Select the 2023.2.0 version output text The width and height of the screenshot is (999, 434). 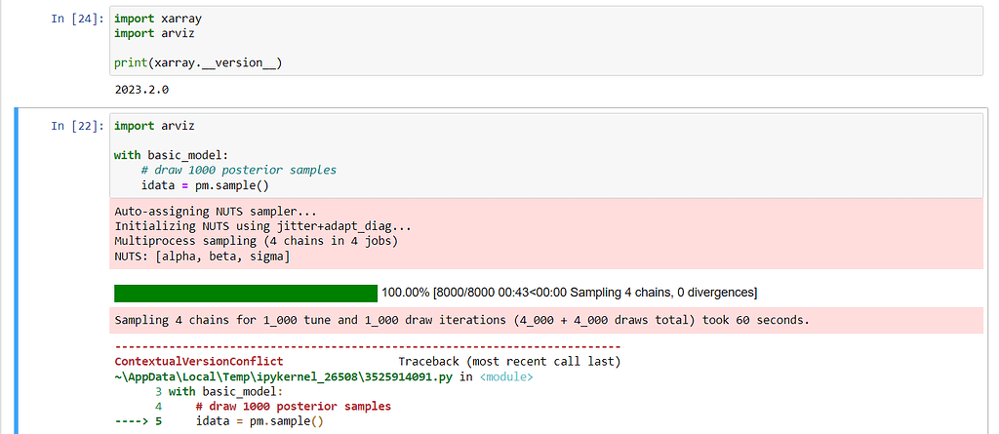point(141,90)
